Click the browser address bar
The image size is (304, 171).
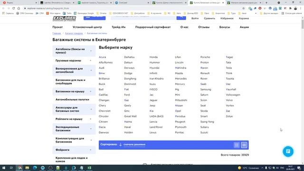[x=134, y=9]
